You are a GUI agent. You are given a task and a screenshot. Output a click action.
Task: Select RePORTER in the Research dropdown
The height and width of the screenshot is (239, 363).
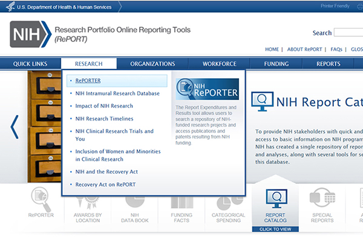click(x=117, y=80)
